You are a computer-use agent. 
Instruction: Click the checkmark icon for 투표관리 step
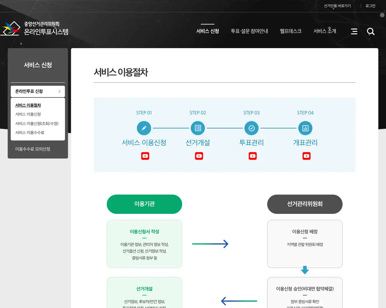252,128
